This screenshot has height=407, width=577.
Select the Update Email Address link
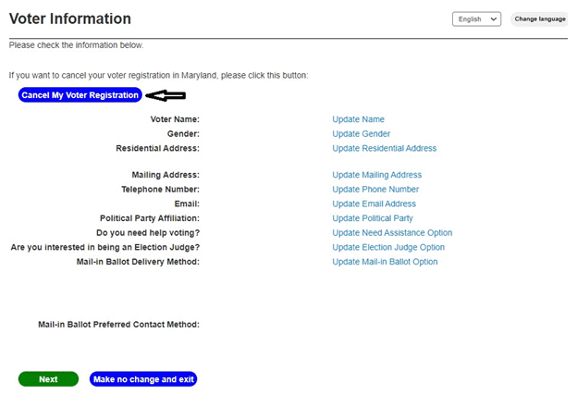[374, 203]
